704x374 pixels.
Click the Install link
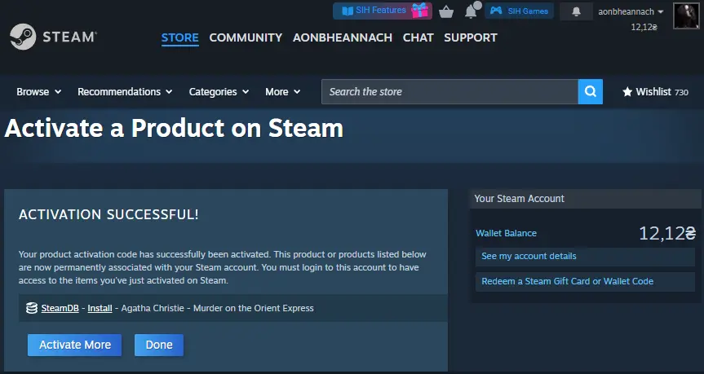click(x=100, y=308)
